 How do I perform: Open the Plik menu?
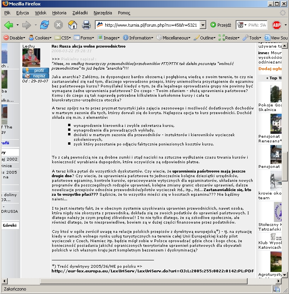pyautogui.click(x=7, y=13)
